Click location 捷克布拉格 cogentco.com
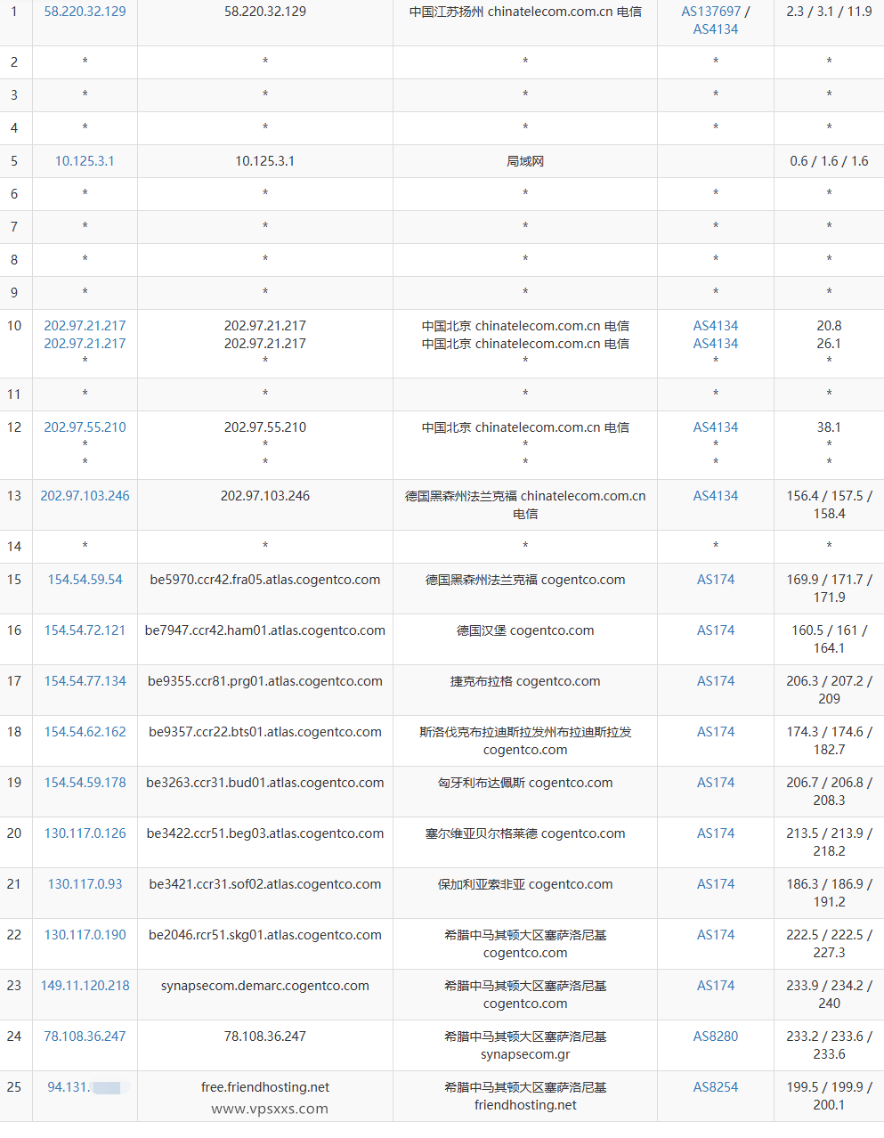This screenshot has height=1138, width=884. point(525,681)
